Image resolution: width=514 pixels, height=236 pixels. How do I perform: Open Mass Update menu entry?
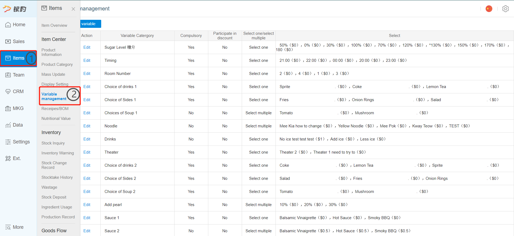pyautogui.click(x=53, y=74)
